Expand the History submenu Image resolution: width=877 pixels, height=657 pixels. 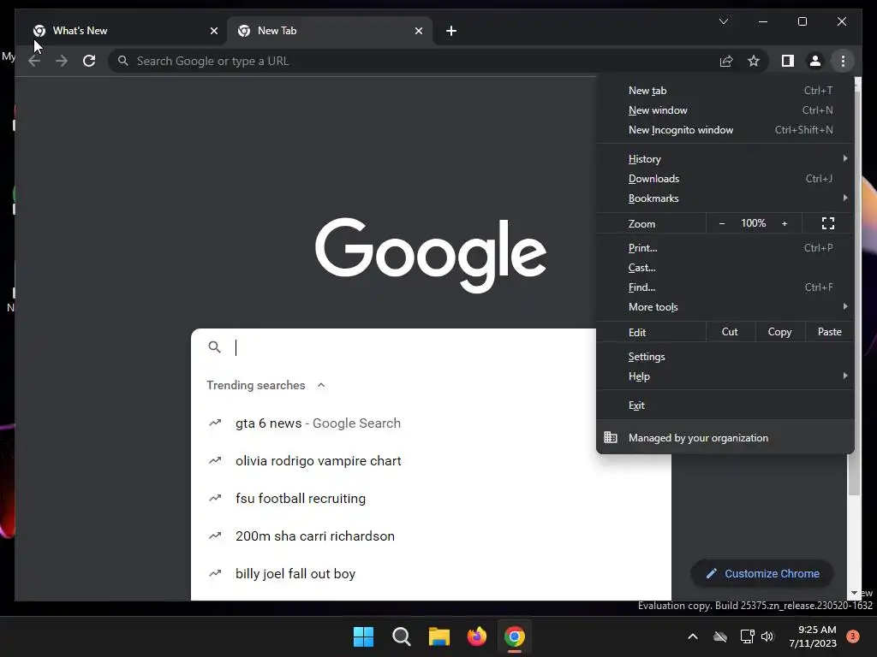click(725, 158)
